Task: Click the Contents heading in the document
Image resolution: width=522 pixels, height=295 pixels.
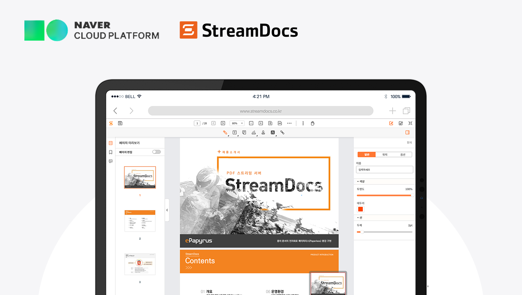Action: 200,261
